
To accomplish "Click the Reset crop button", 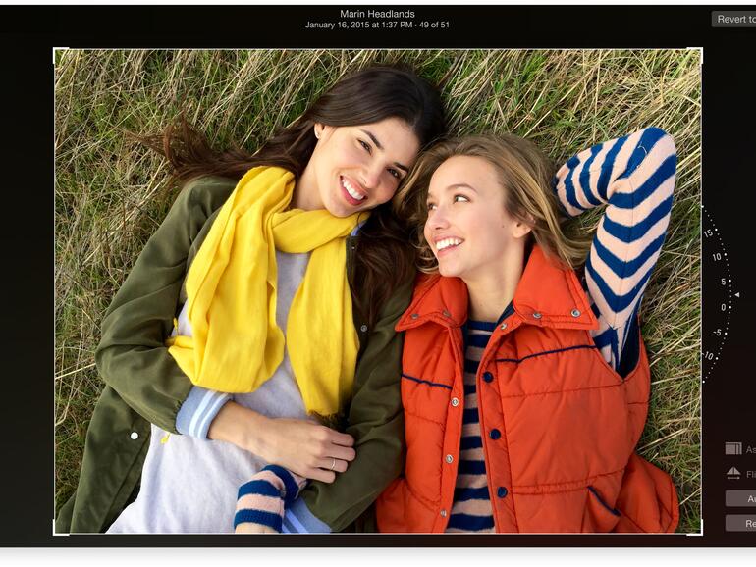I will [741, 523].
